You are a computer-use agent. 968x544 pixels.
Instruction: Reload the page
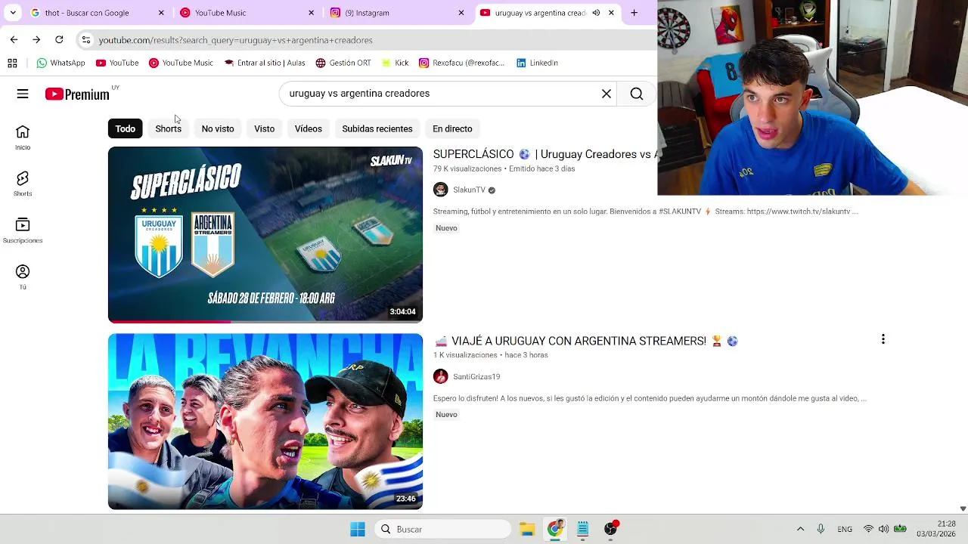coord(59,39)
